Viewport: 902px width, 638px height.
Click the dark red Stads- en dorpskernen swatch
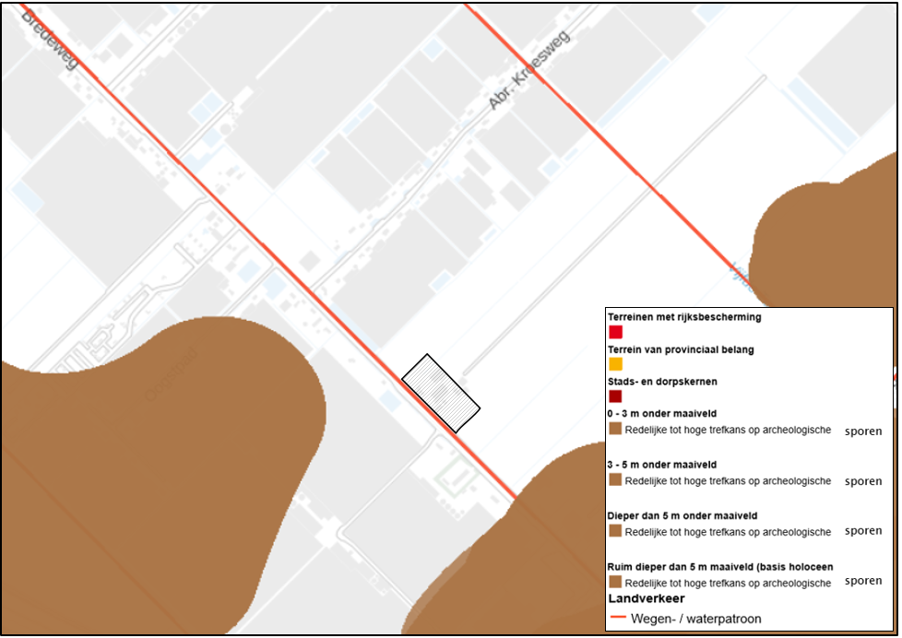click(x=615, y=396)
